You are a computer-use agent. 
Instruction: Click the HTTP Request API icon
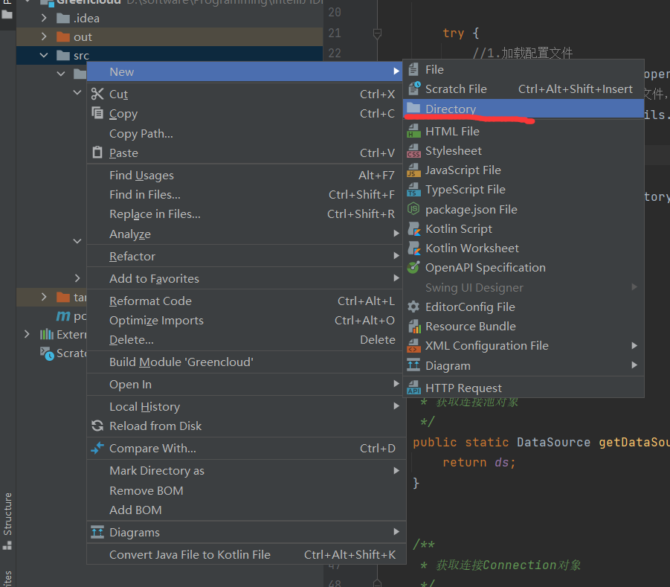click(x=413, y=388)
